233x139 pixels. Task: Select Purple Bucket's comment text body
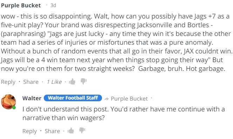tap(116, 42)
